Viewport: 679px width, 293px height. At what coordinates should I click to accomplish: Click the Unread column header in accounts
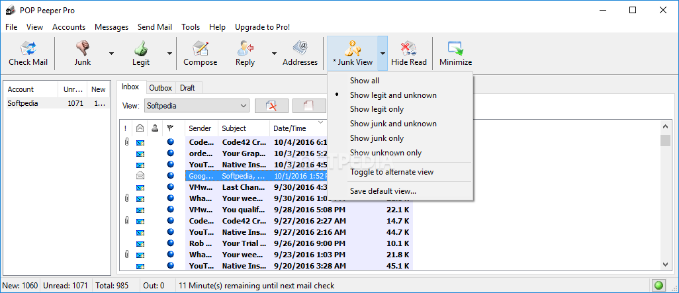tap(72, 89)
